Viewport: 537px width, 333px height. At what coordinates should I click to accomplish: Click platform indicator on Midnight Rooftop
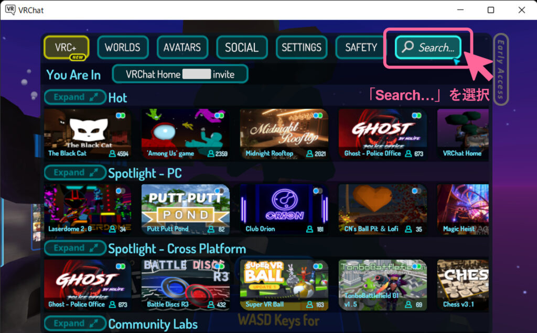(x=318, y=116)
